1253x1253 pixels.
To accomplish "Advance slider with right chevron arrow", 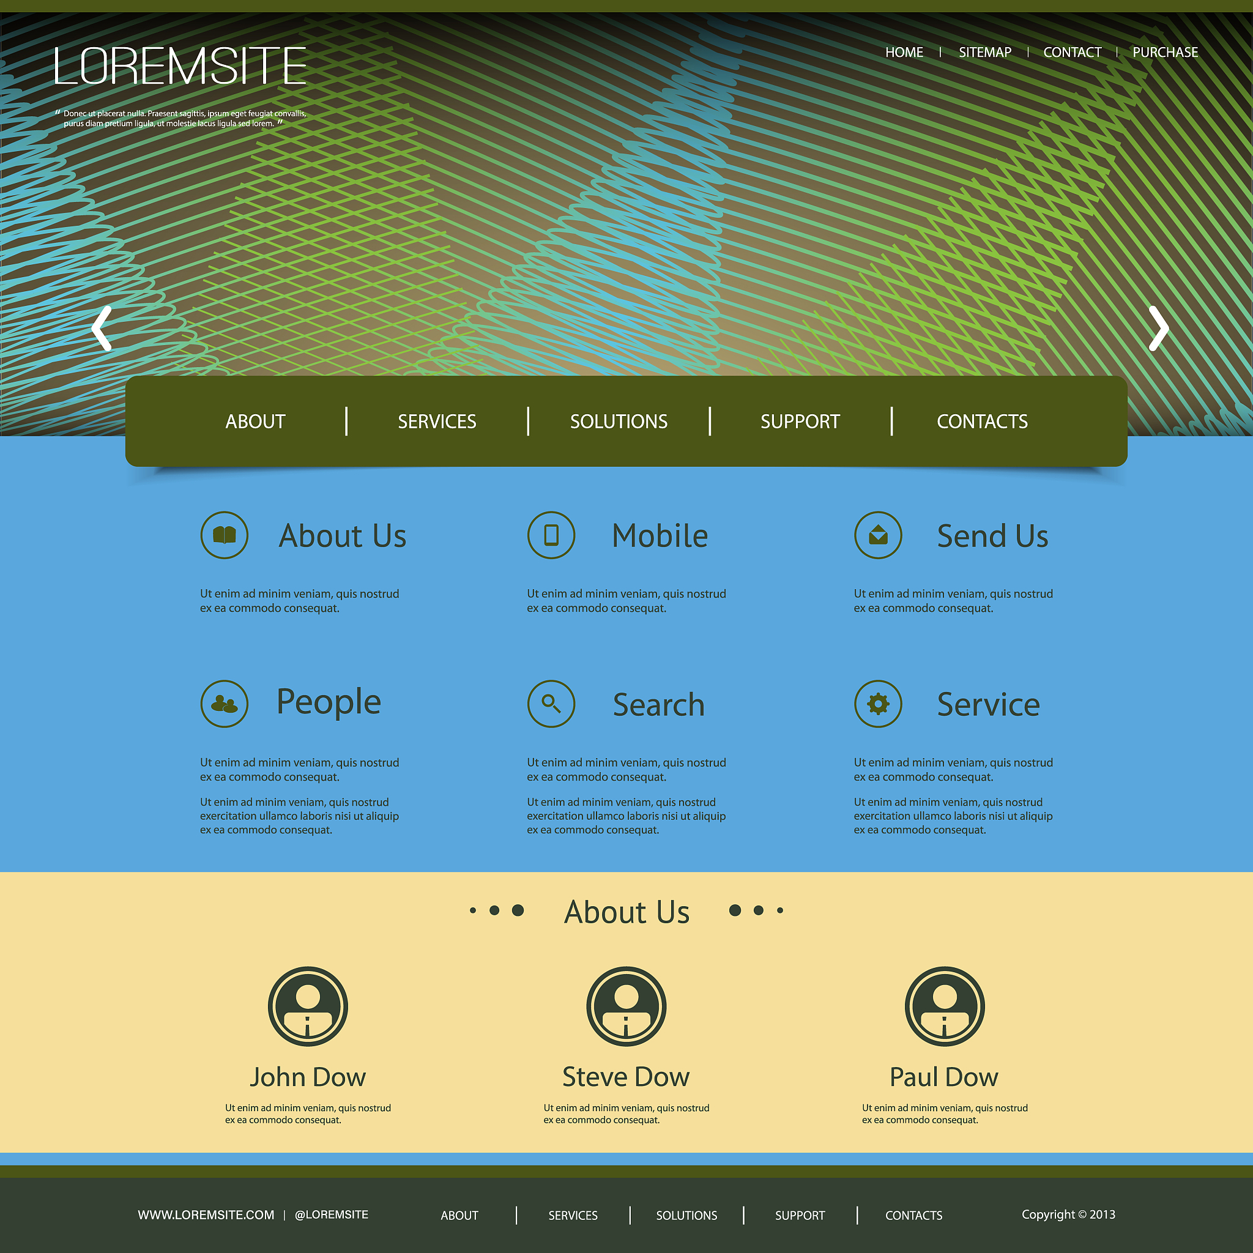I will [x=1158, y=329].
